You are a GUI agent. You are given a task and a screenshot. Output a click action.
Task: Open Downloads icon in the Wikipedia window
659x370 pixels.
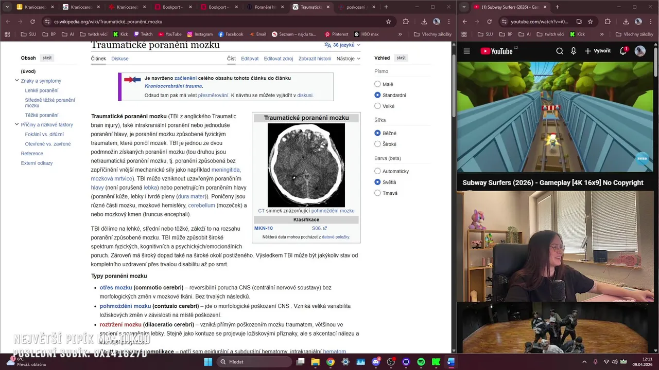tap(424, 22)
